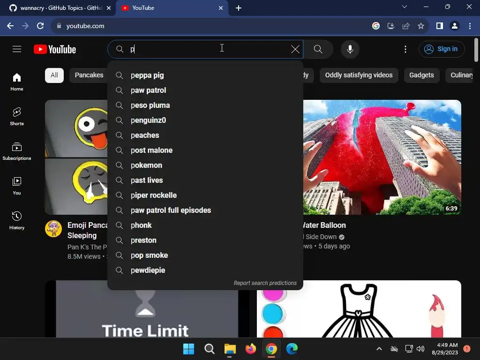Viewport: 480px width, 360px height.
Task: Select Oddly satisfying videos chip
Action: [x=359, y=75]
